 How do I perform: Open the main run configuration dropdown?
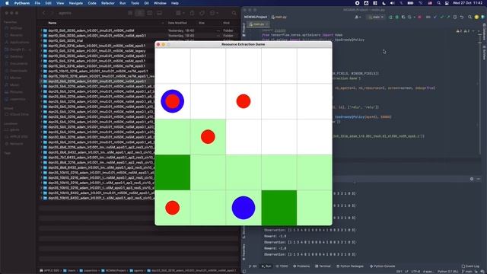pos(376,17)
